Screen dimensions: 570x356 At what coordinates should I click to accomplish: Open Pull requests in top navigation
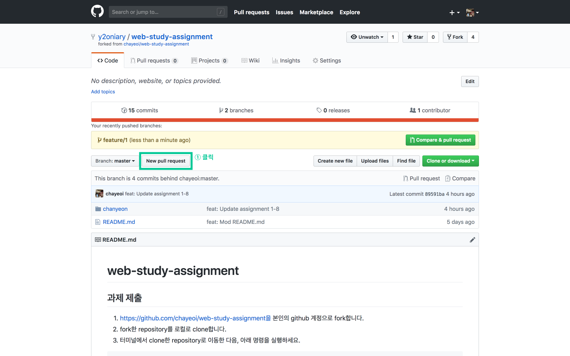251,12
